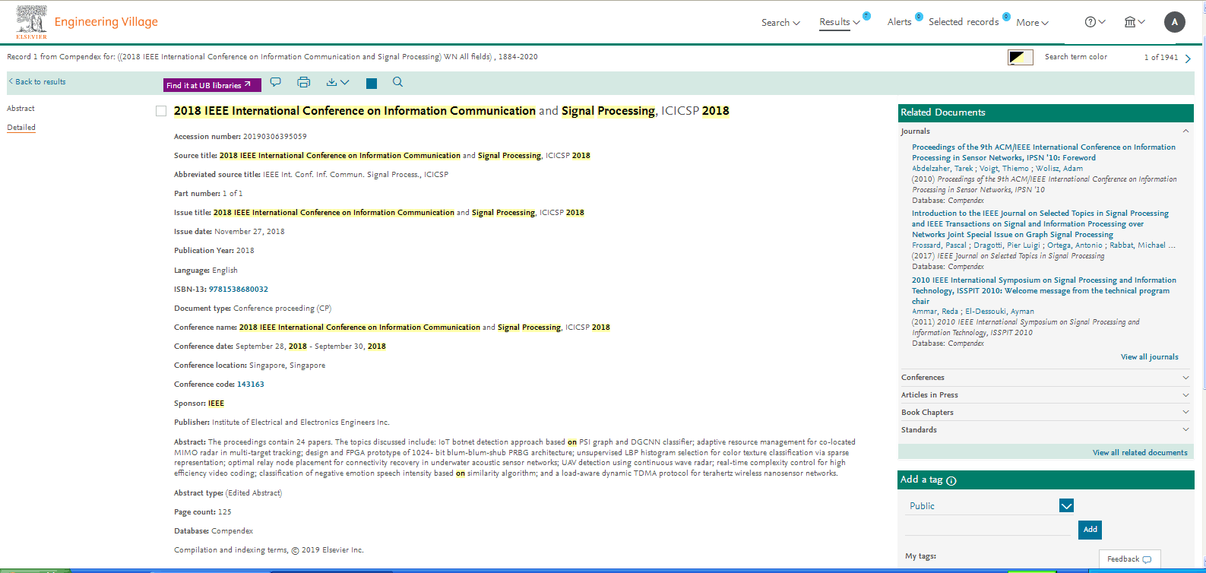This screenshot has width=1206, height=573.
Task: Click author Ortega, Antonio
Action: click(1075, 245)
